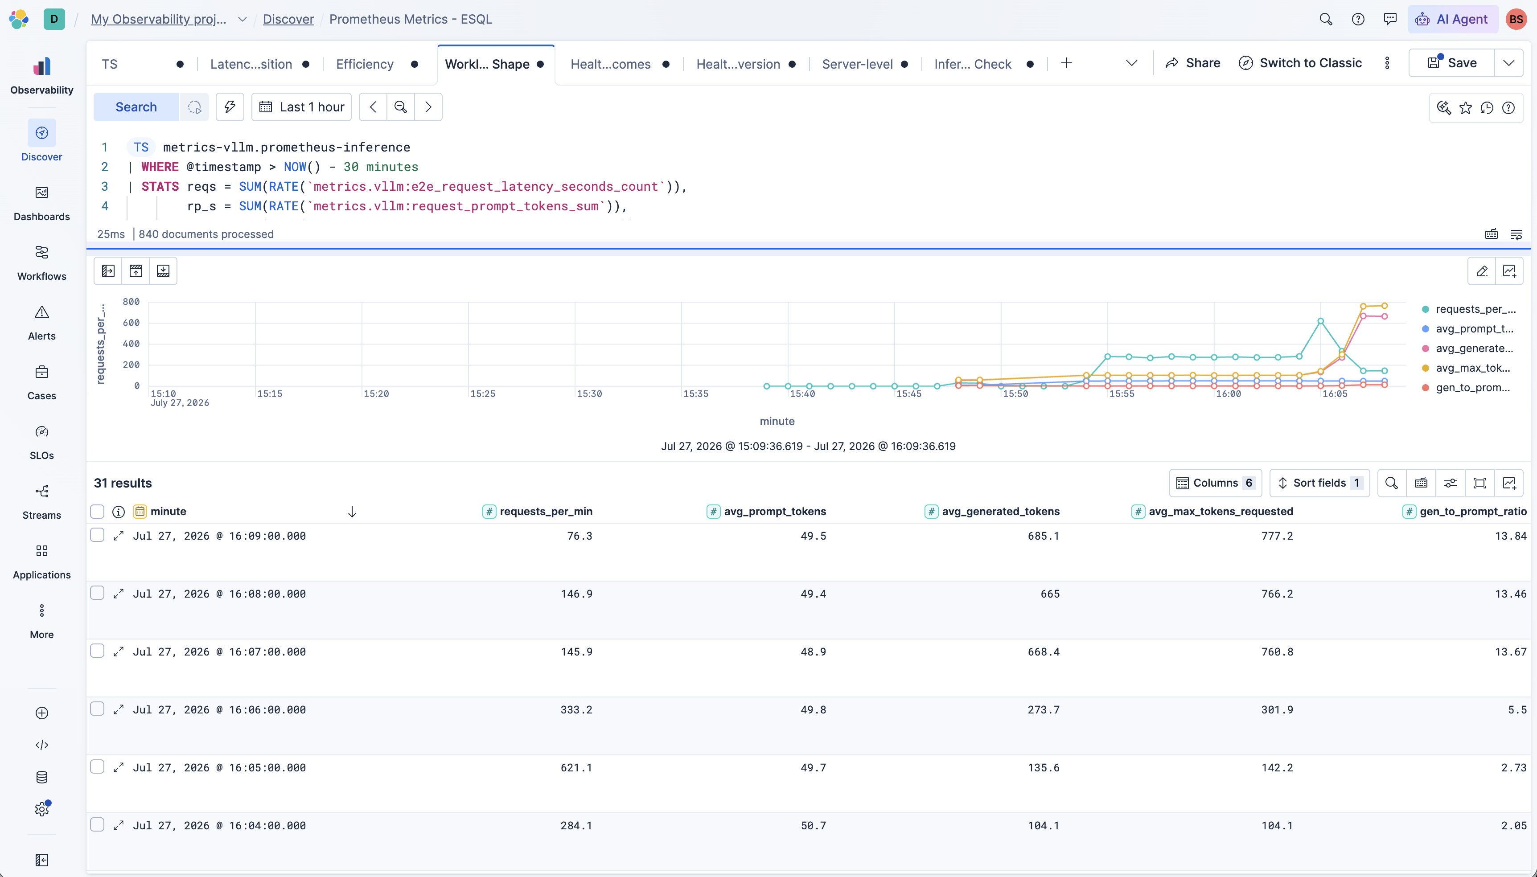Open query history clock icon

tap(1487, 108)
